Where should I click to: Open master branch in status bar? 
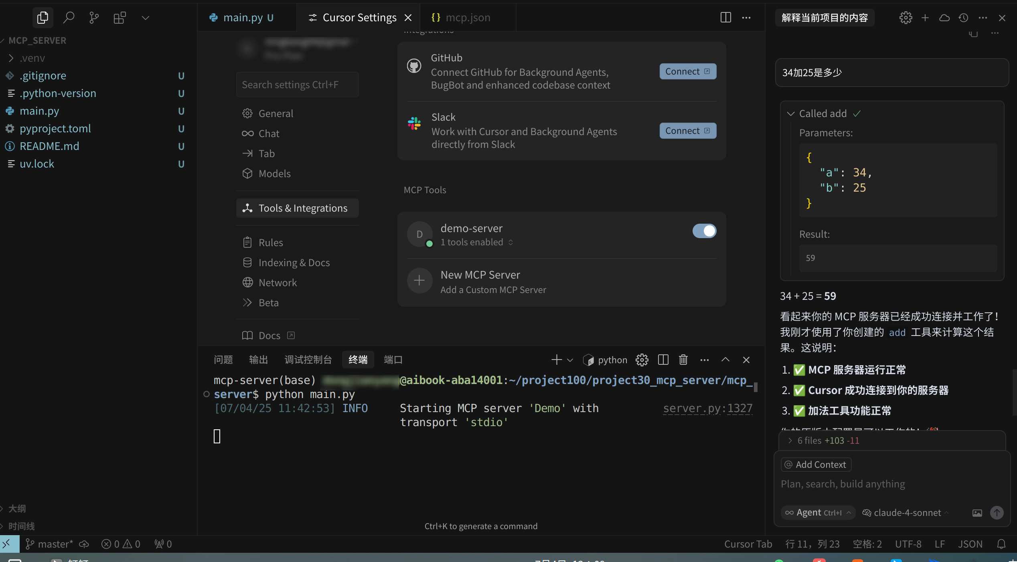[x=49, y=544]
